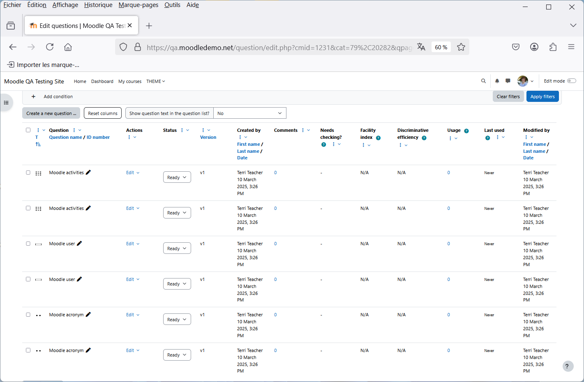Open Moodle search magnifier

[x=483, y=81]
